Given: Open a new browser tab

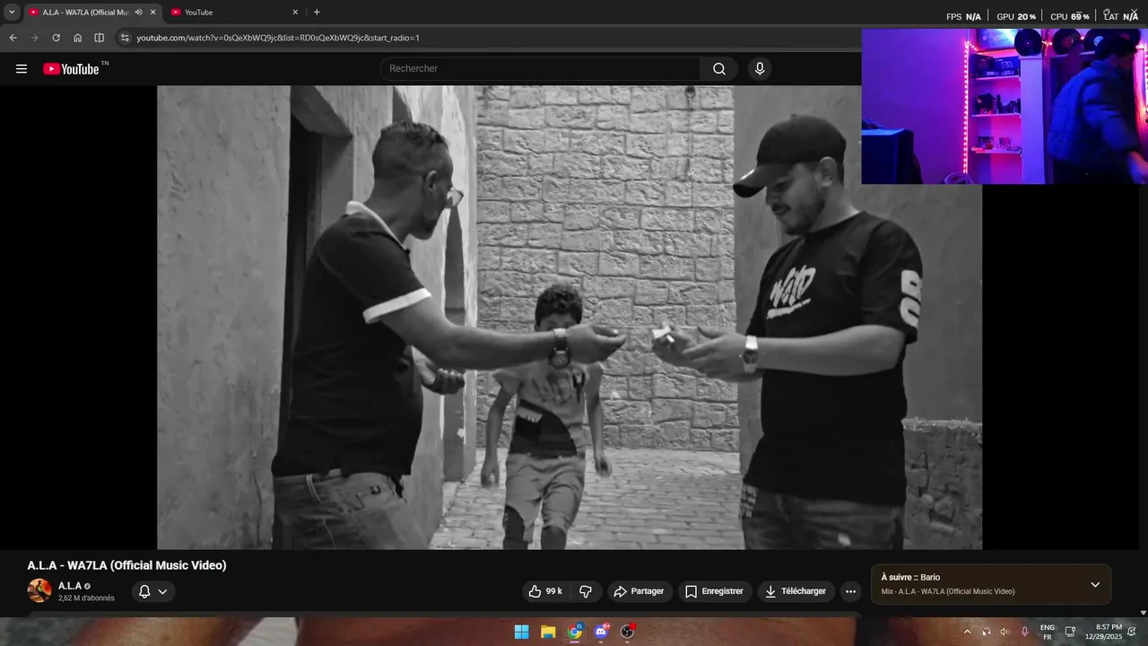Looking at the screenshot, I should coord(317,13).
